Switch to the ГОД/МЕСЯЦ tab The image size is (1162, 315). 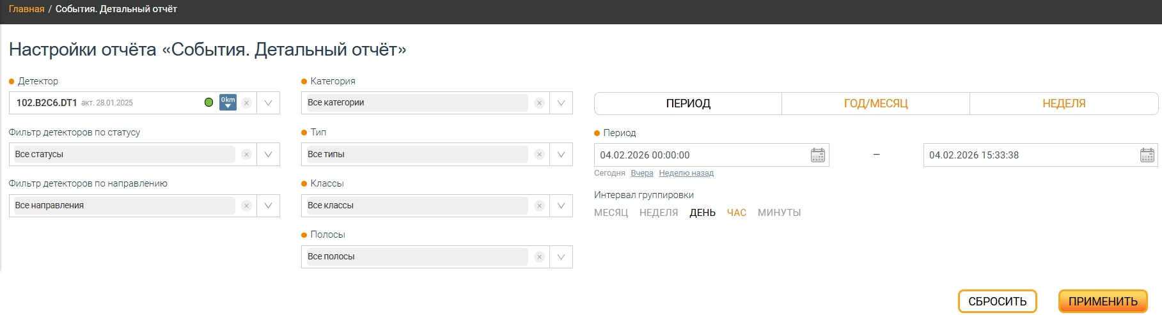(x=875, y=104)
